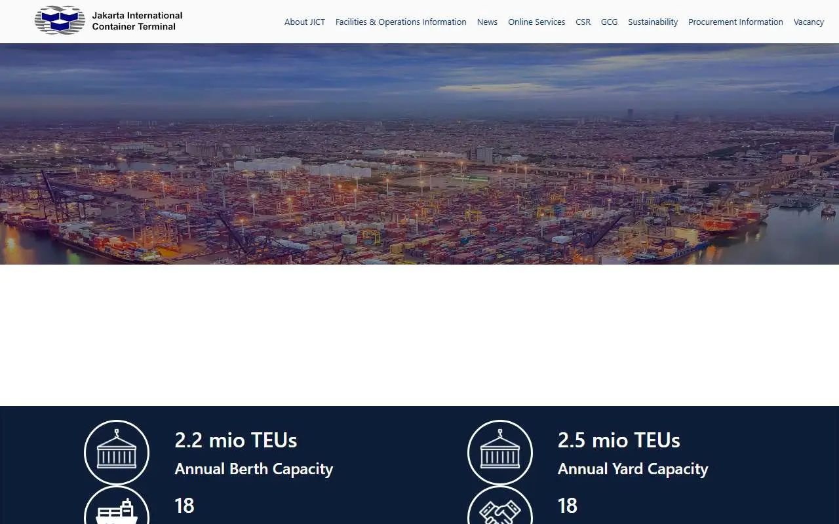Select the "2.2 mio TEUs" figure
Viewport: 839px width, 524px height.
[x=236, y=440]
